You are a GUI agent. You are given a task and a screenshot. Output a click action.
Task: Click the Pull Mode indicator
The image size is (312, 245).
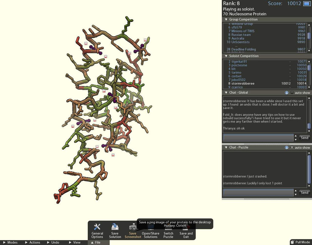301,242
